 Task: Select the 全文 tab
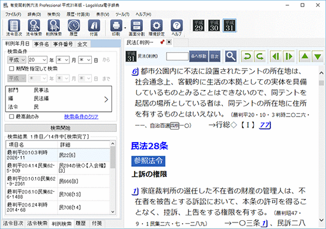tap(82, 44)
